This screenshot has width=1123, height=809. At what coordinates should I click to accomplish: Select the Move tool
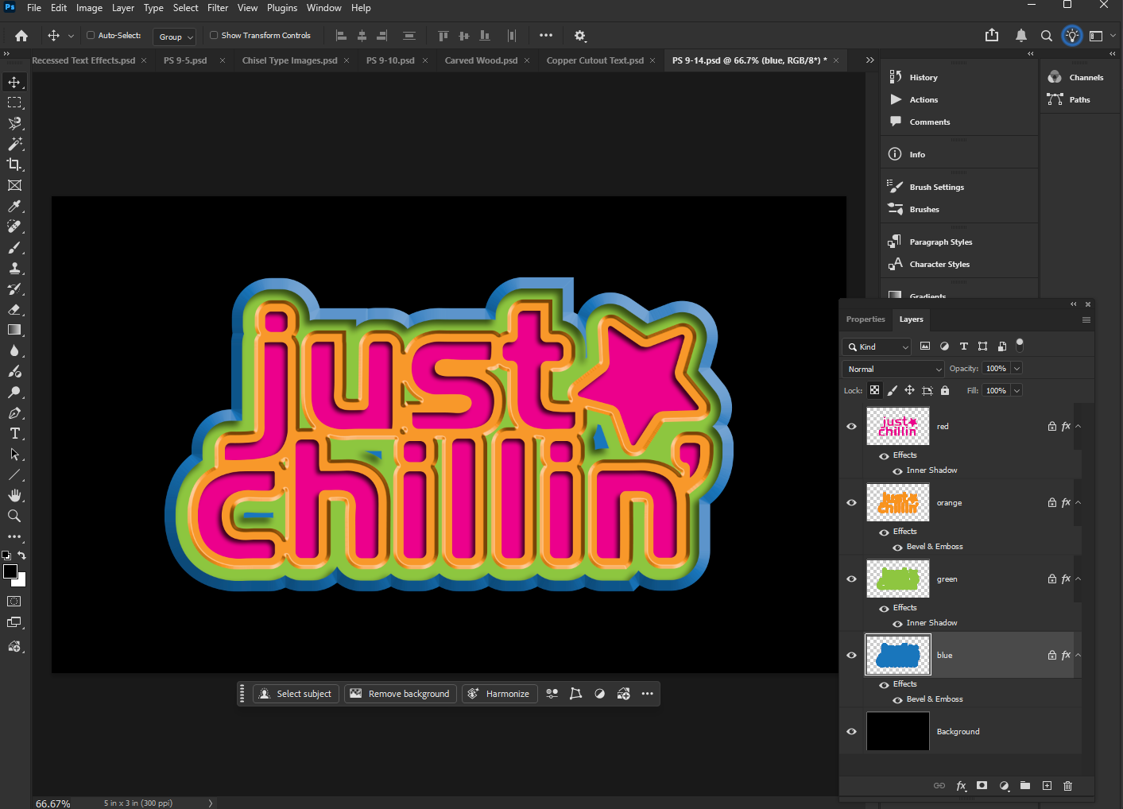point(14,81)
